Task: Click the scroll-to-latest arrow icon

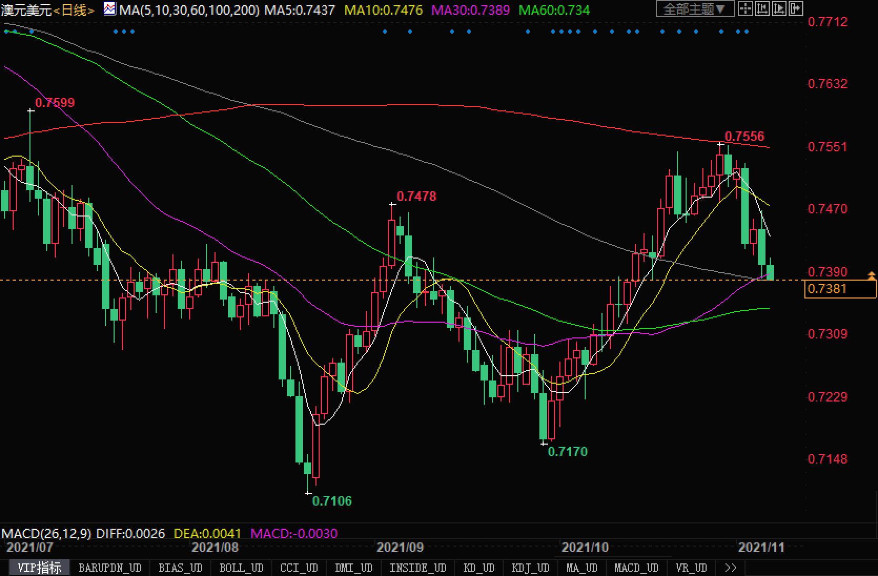Action: coord(796,8)
